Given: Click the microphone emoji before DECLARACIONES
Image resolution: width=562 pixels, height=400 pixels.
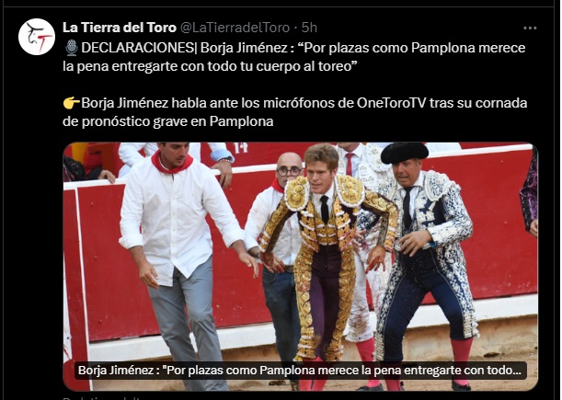Looking at the screenshot, I should tap(72, 48).
